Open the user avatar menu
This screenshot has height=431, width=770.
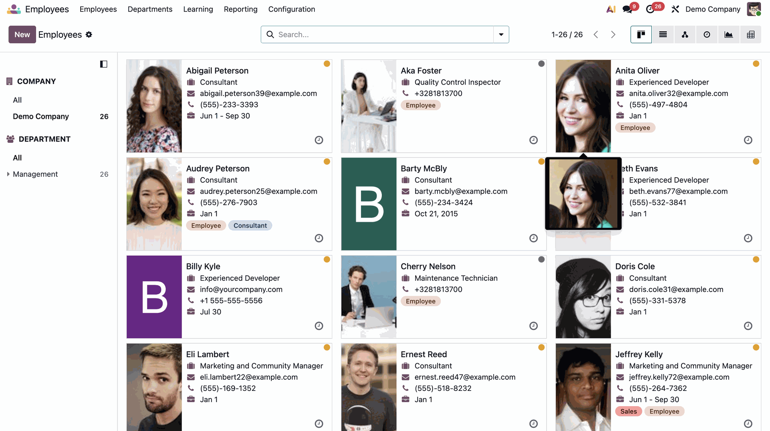pos(754,9)
